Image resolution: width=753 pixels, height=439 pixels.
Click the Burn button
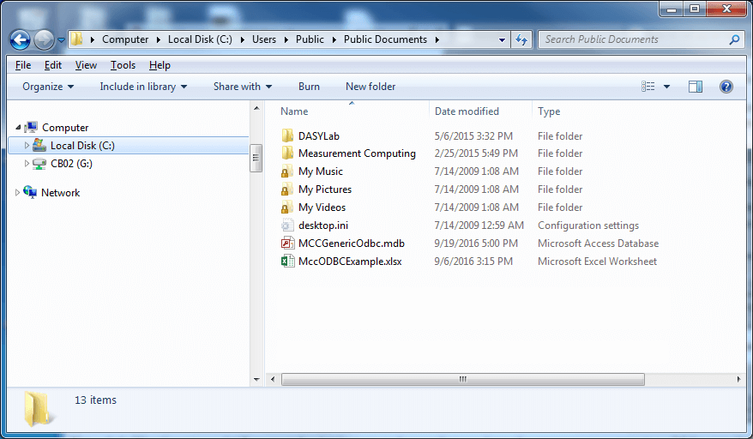coord(309,87)
